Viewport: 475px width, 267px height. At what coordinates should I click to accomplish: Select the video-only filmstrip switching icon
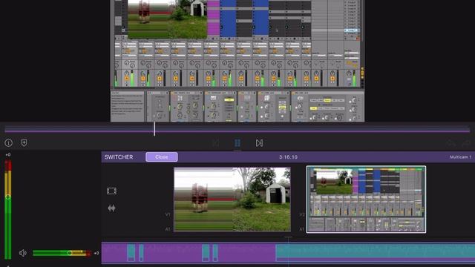pyautogui.click(x=111, y=191)
